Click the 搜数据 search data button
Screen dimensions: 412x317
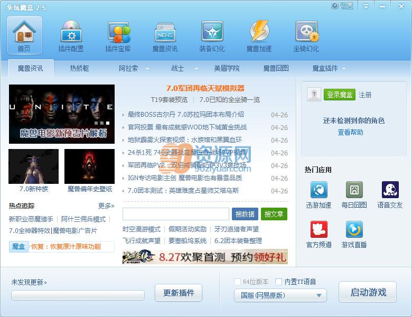pyautogui.click(x=245, y=214)
